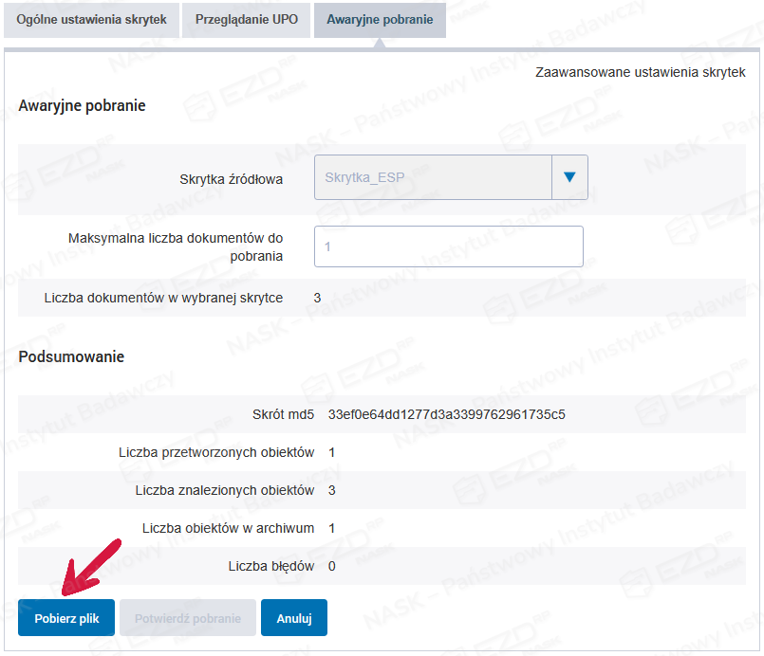Click the Maksymalna liczba dokumentów label

coord(176,246)
